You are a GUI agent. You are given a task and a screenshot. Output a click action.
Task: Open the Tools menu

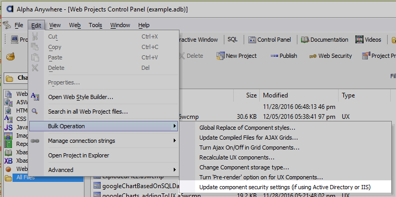(95, 25)
